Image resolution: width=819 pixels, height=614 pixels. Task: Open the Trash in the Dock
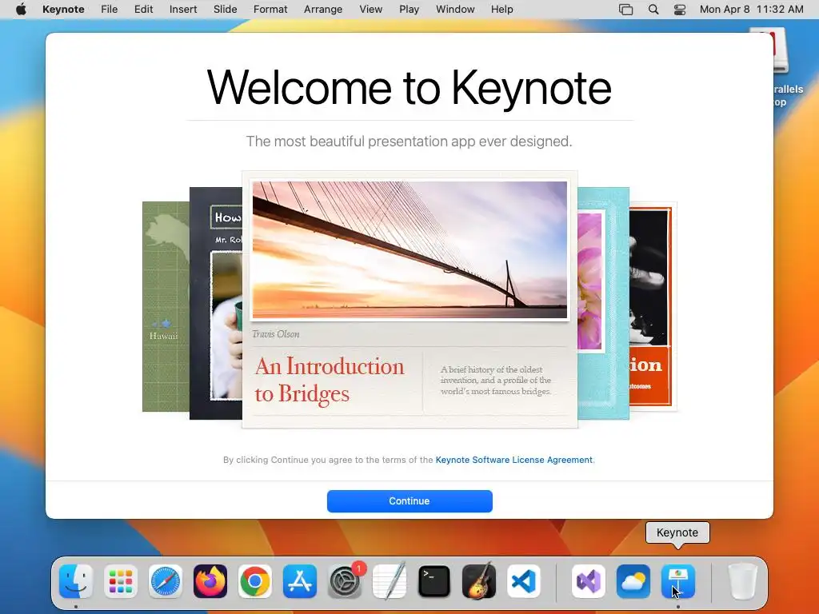(743, 581)
